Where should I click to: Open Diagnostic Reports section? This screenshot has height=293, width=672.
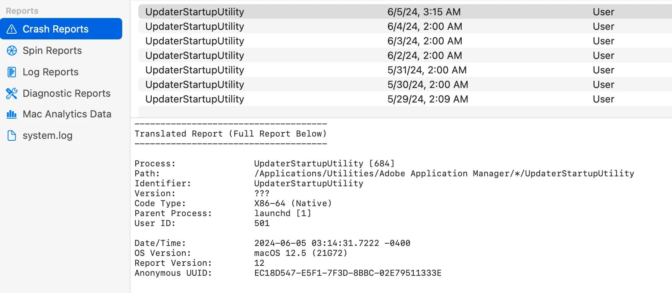[x=66, y=93]
